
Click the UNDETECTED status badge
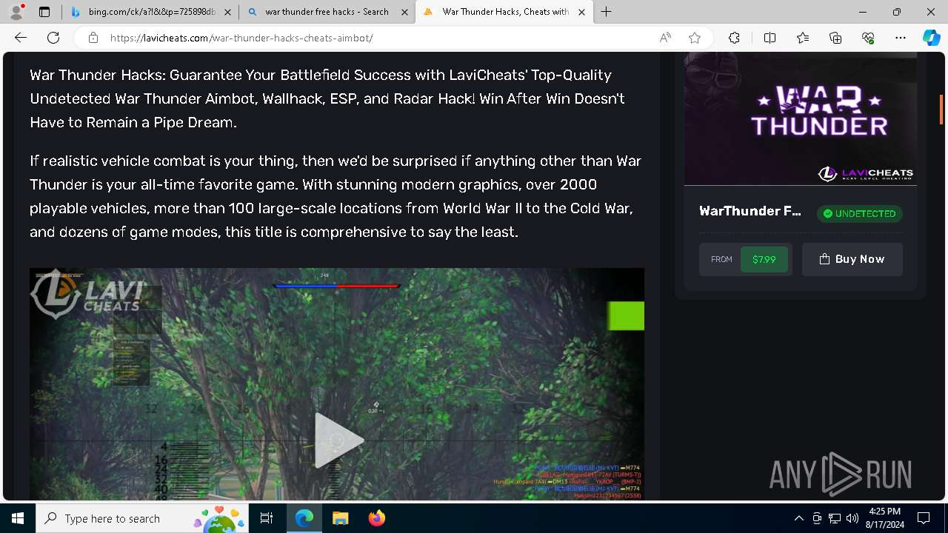[x=859, y=213]
